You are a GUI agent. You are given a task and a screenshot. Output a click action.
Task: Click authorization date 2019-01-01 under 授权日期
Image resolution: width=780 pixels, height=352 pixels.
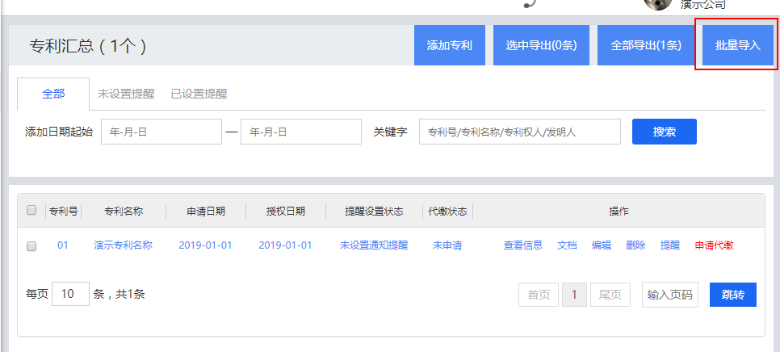[286, 245]
